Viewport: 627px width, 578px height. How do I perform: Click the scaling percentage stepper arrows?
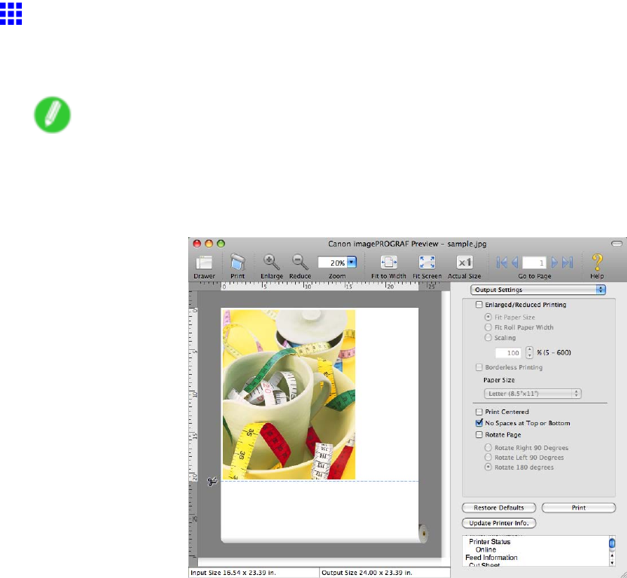(529, 352)
